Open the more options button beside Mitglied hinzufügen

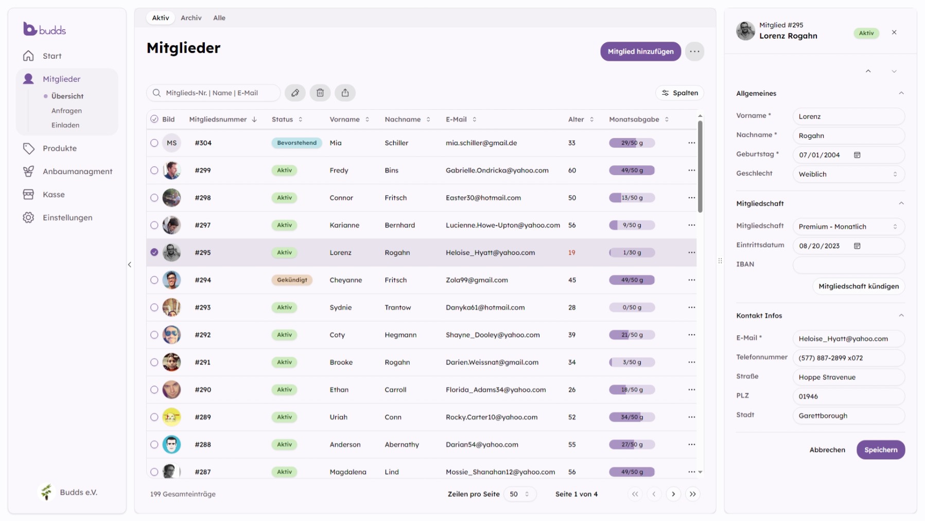694,51
